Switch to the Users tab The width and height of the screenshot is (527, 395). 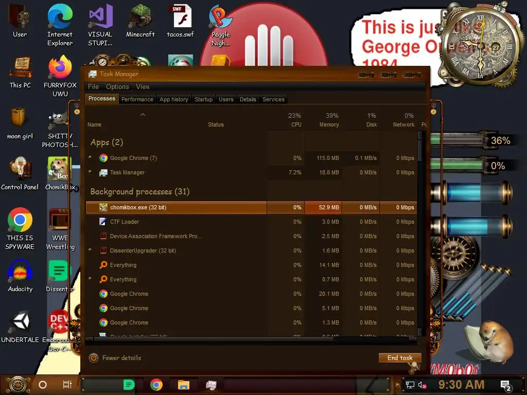[x=226, y=99]
